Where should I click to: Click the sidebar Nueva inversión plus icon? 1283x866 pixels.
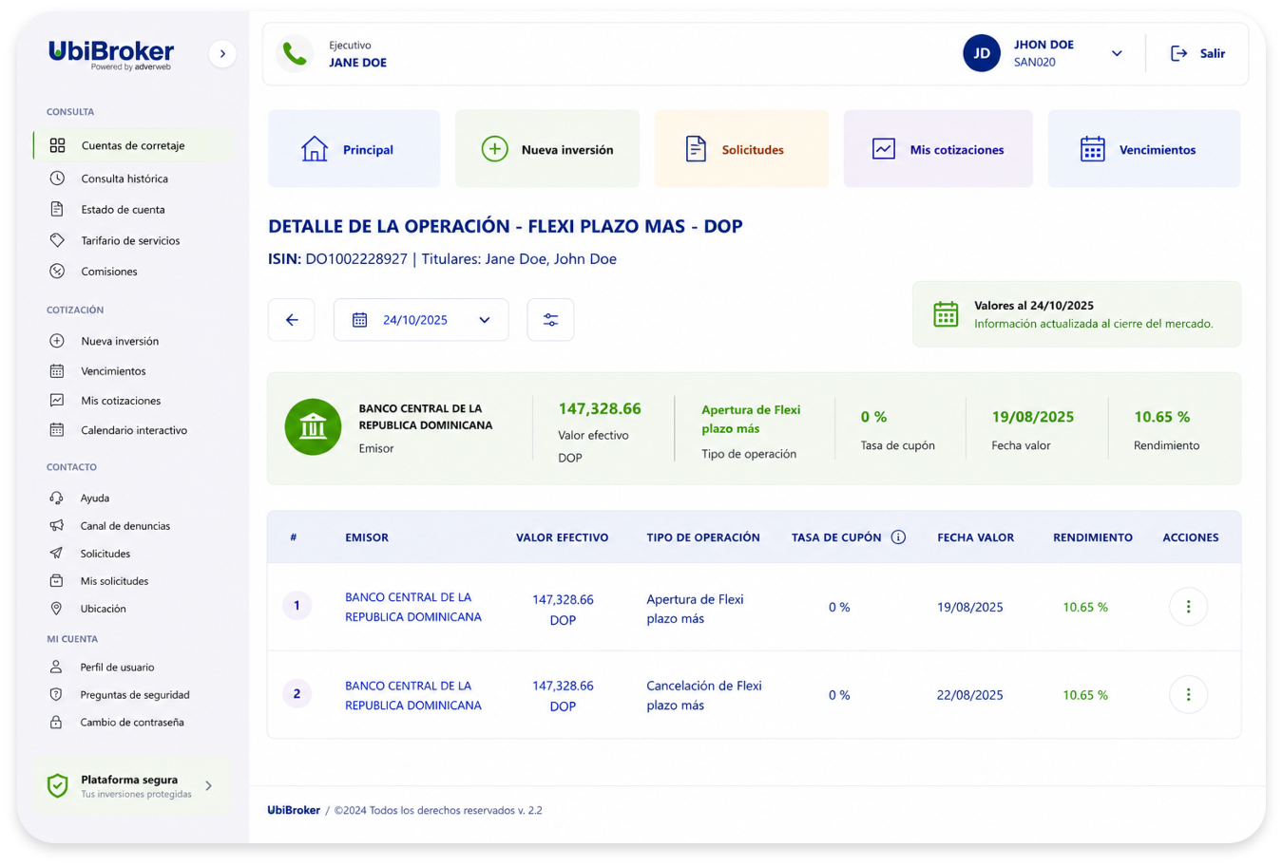click(x=57, y=341)
